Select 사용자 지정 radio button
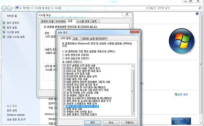Image resolution: width=204 pixels, height=126 pixels. (x=63, y=62)
